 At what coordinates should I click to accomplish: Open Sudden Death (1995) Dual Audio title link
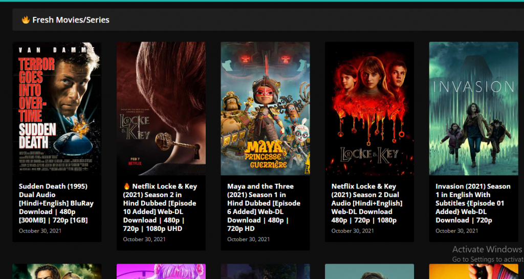tap(56, 203)
